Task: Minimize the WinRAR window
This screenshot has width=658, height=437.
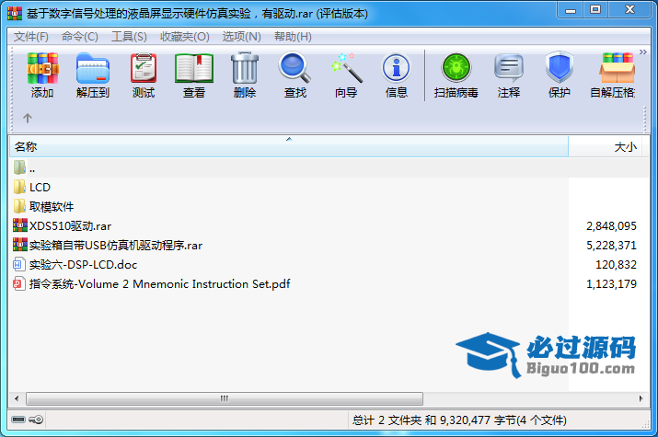Action: point(571,10)
